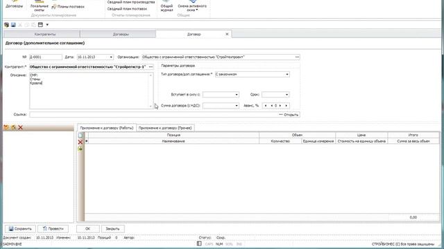This screenshot has height=249, width=444.
Task: Confirm with the ОК button
Action: 88,229
